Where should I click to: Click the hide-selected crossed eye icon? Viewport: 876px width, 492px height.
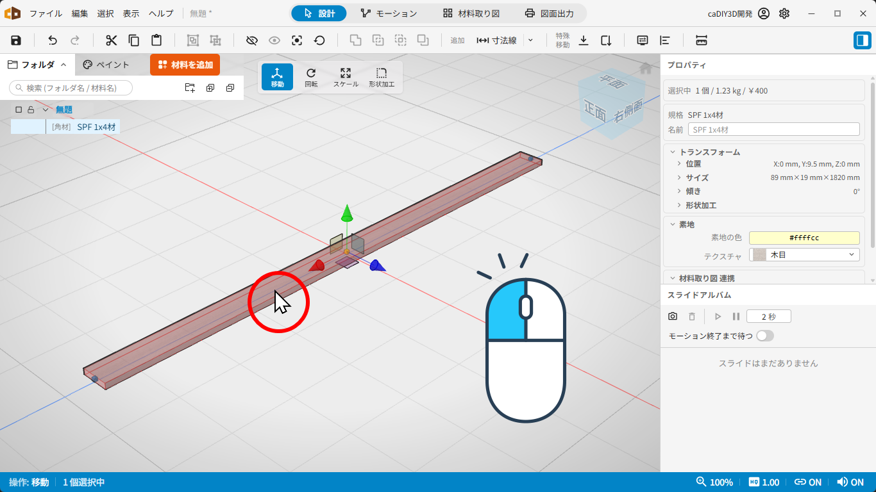[x=252, y=40]
